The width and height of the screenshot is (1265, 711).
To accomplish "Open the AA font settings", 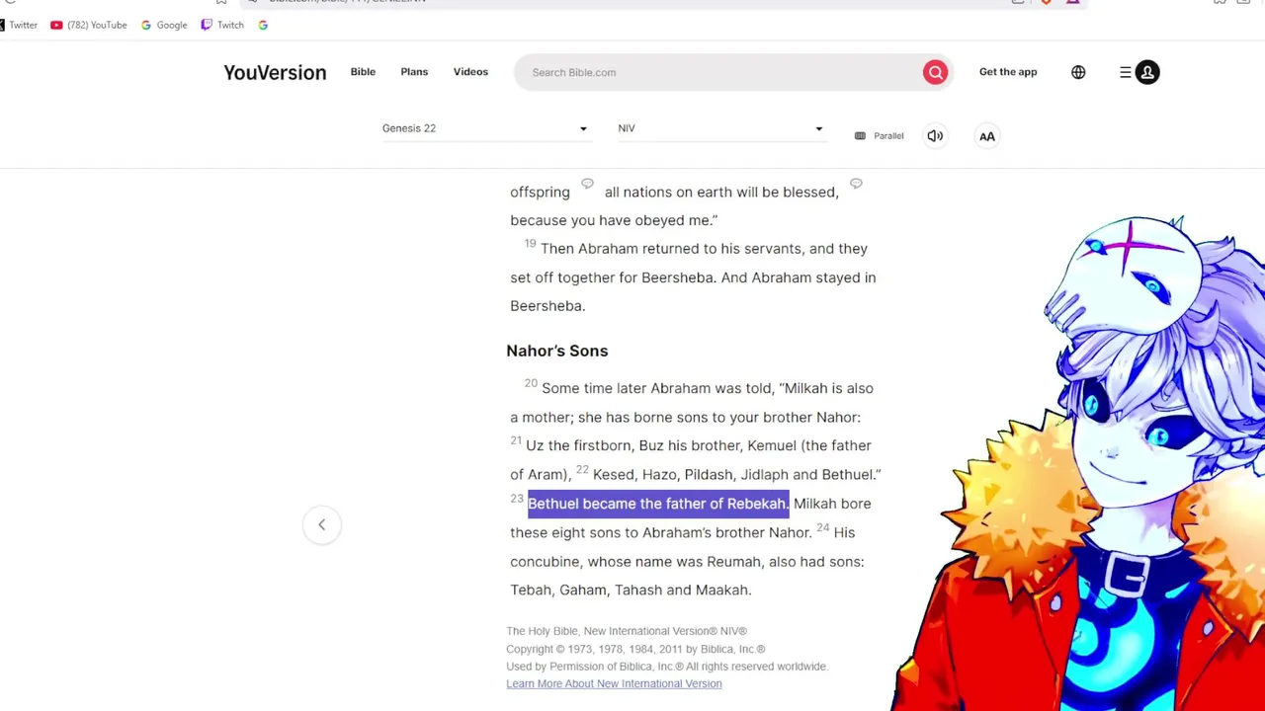I will pyautogui.click(x=987, y=136).
